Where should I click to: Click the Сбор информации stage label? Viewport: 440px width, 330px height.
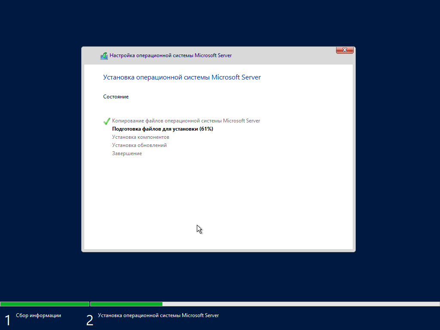point(38,315)
